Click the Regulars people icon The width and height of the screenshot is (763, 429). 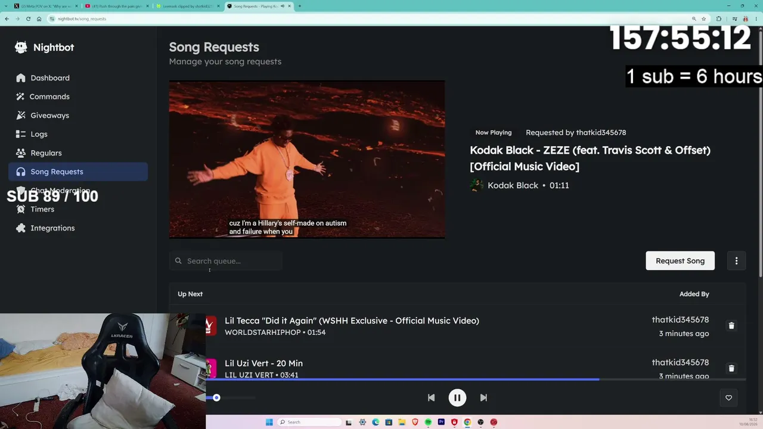point(21,153)
